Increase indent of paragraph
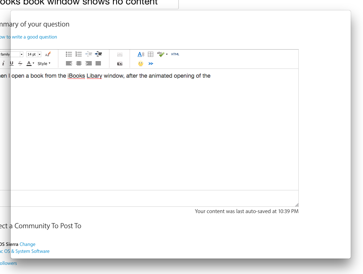The width and height of the screenshot is (363, 274). (98, 54)
